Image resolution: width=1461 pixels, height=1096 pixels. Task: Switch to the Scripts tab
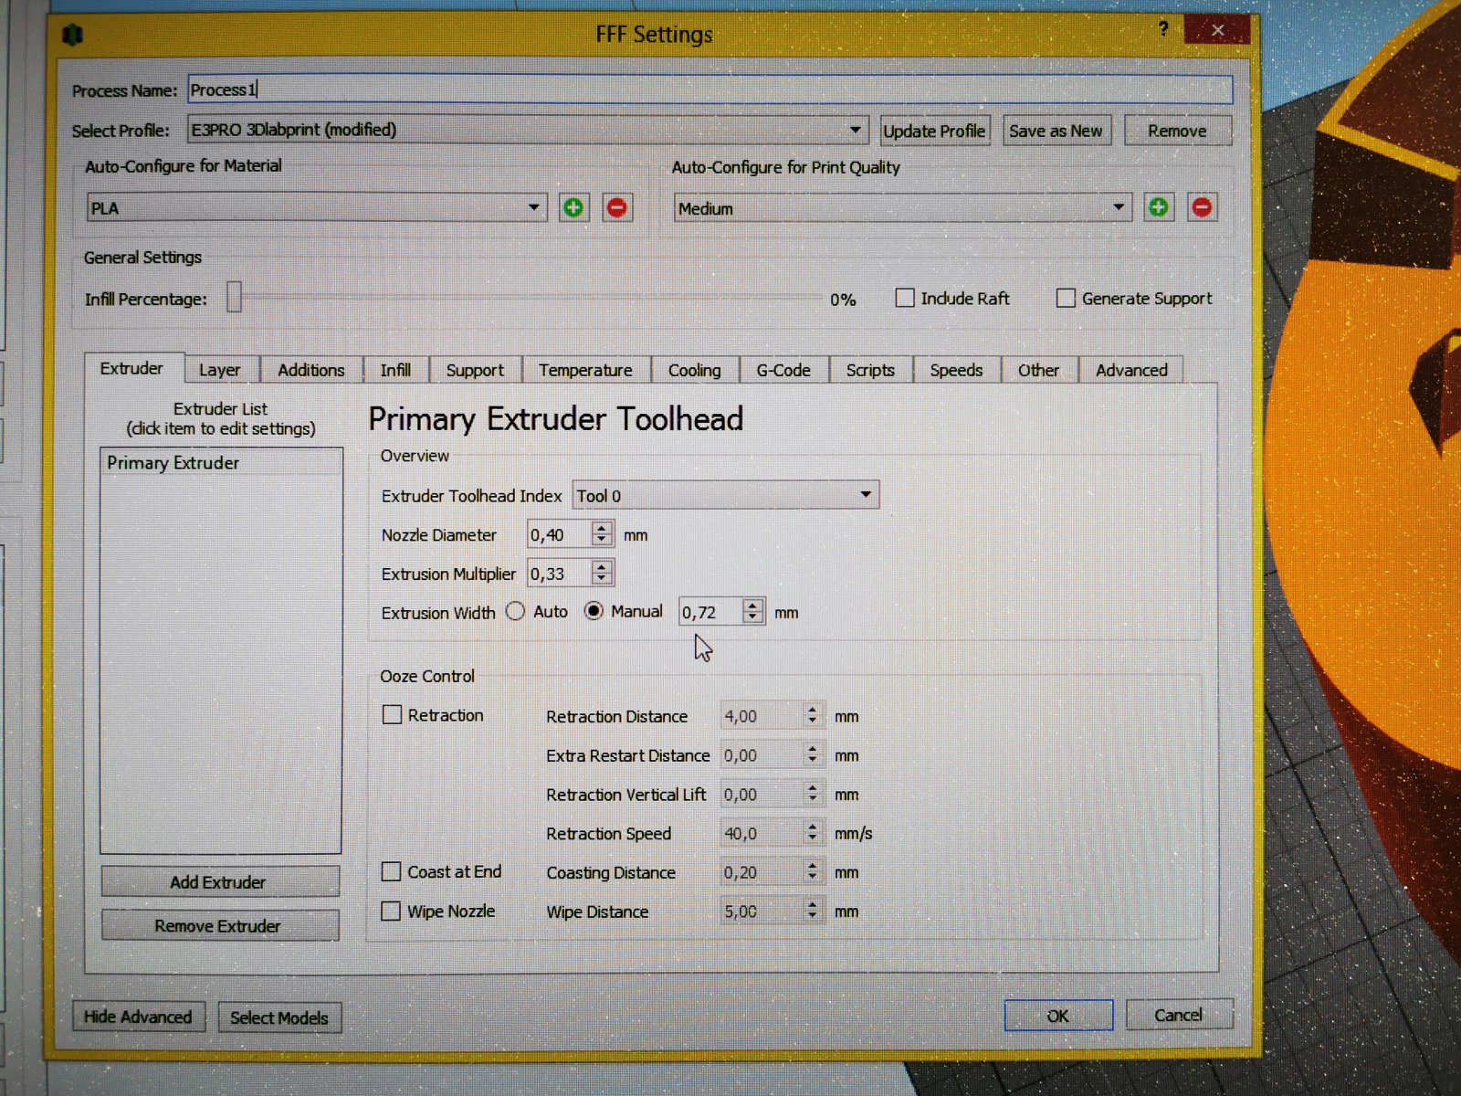click(870, 370)
